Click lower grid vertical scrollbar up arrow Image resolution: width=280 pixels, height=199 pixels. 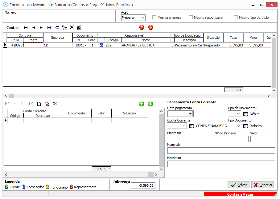tap(161, 111)
